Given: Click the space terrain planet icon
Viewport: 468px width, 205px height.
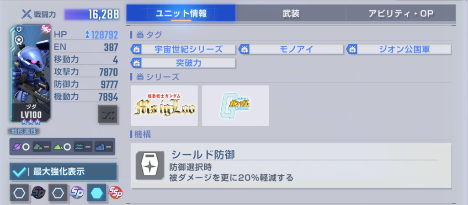Looking at the screenshot, I should coord(17,147).
